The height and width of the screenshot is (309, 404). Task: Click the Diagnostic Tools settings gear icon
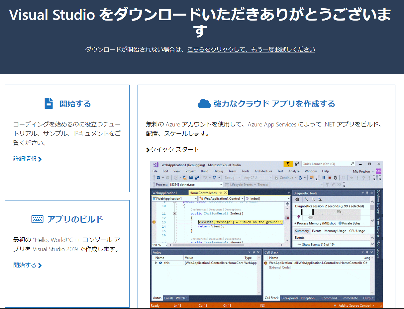(x=297, y=199)
